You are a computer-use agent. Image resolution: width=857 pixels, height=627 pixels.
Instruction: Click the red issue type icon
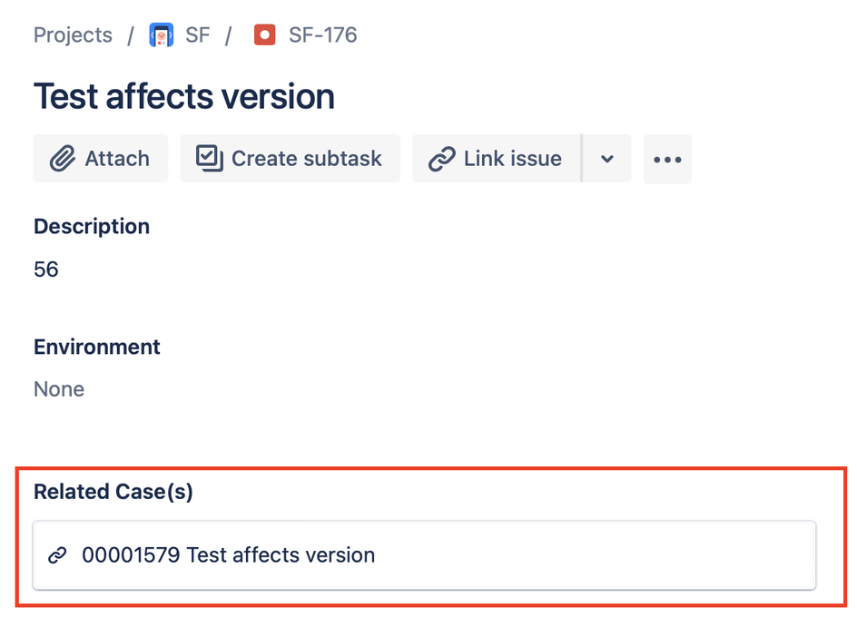coord(264,35)
